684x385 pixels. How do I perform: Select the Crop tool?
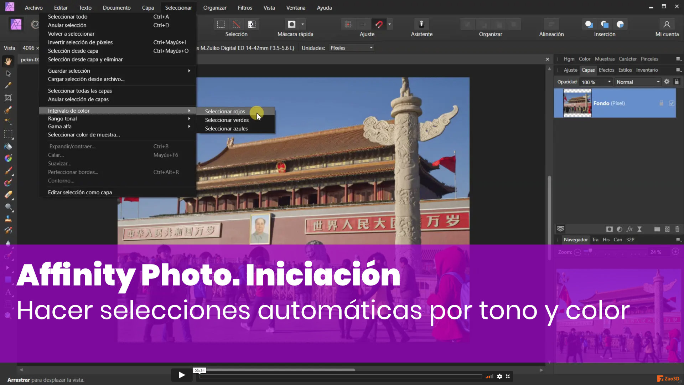click(8, 98)
